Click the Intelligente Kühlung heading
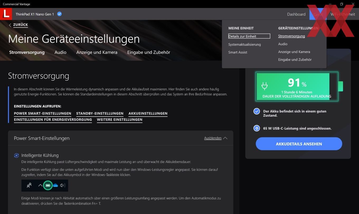Image resolution: width=359 pixels, height=214 pixels. coord(40,155)
